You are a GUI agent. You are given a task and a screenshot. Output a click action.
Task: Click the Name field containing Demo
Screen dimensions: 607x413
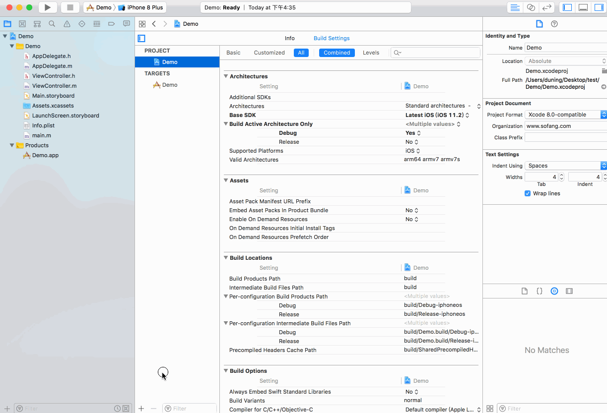pos(566,48)
